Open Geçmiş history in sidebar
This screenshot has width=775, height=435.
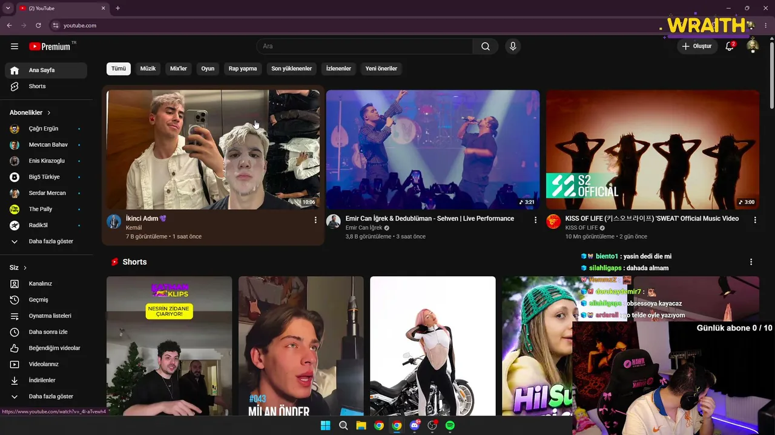[x=46, y=300]
